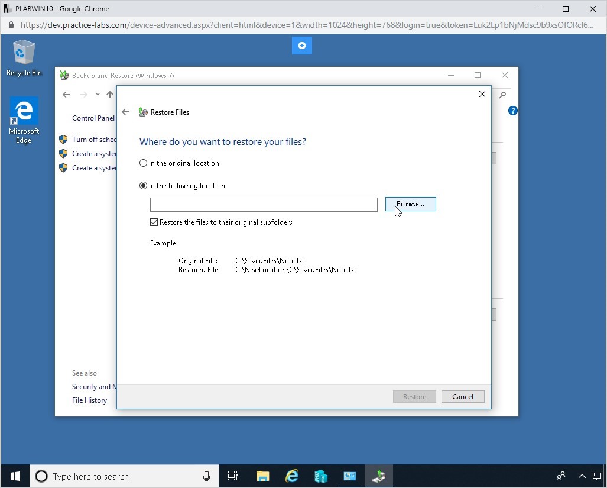Click the restore location path field
This screenshot has width=607, height=488.
264,205
